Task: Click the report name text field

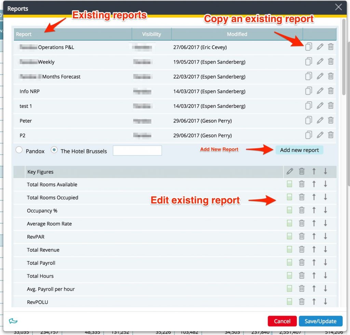Action: click(137, 151)
